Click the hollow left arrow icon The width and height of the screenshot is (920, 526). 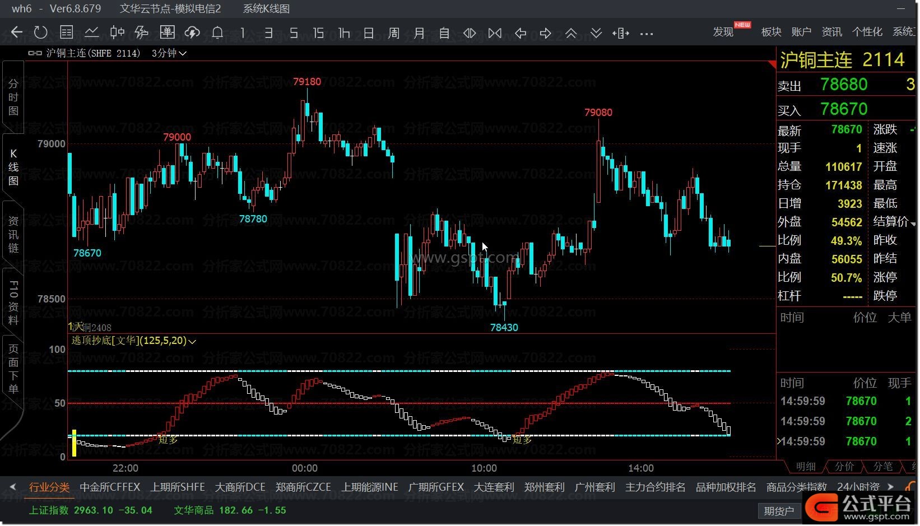click(x=521, y=33)
